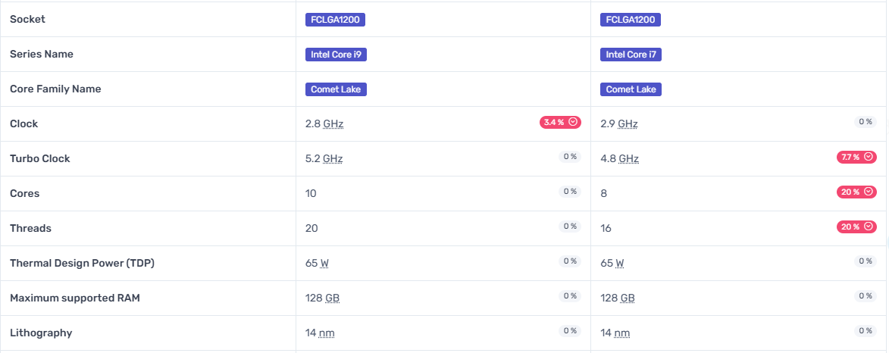Screen dimensions: 889x353
Task: Click the nm unit in first Lithography value
Action: tap(327, 333)
